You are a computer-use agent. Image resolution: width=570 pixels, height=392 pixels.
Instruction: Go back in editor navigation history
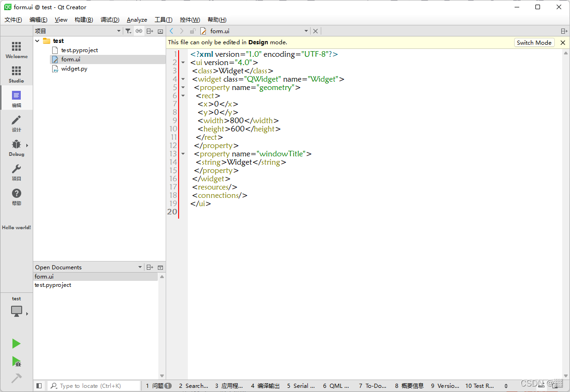[172, 31]
